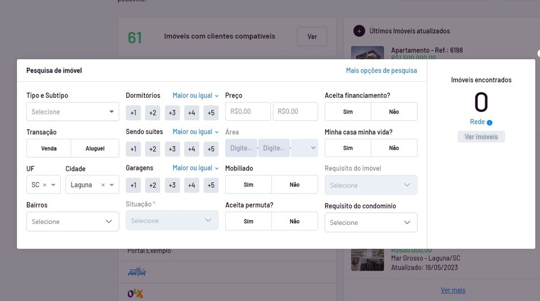Set Mobiliado to Não

tap(295, 184)
